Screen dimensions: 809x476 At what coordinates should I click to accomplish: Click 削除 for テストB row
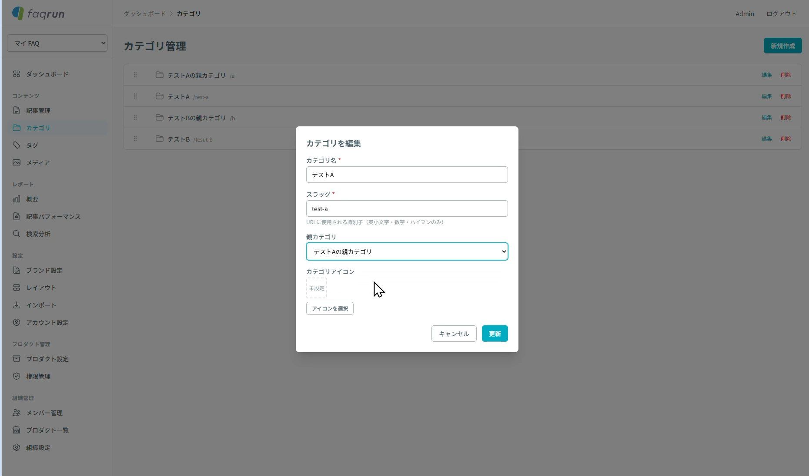point(786,139)
